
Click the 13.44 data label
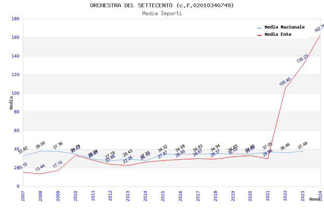point(40,168)
